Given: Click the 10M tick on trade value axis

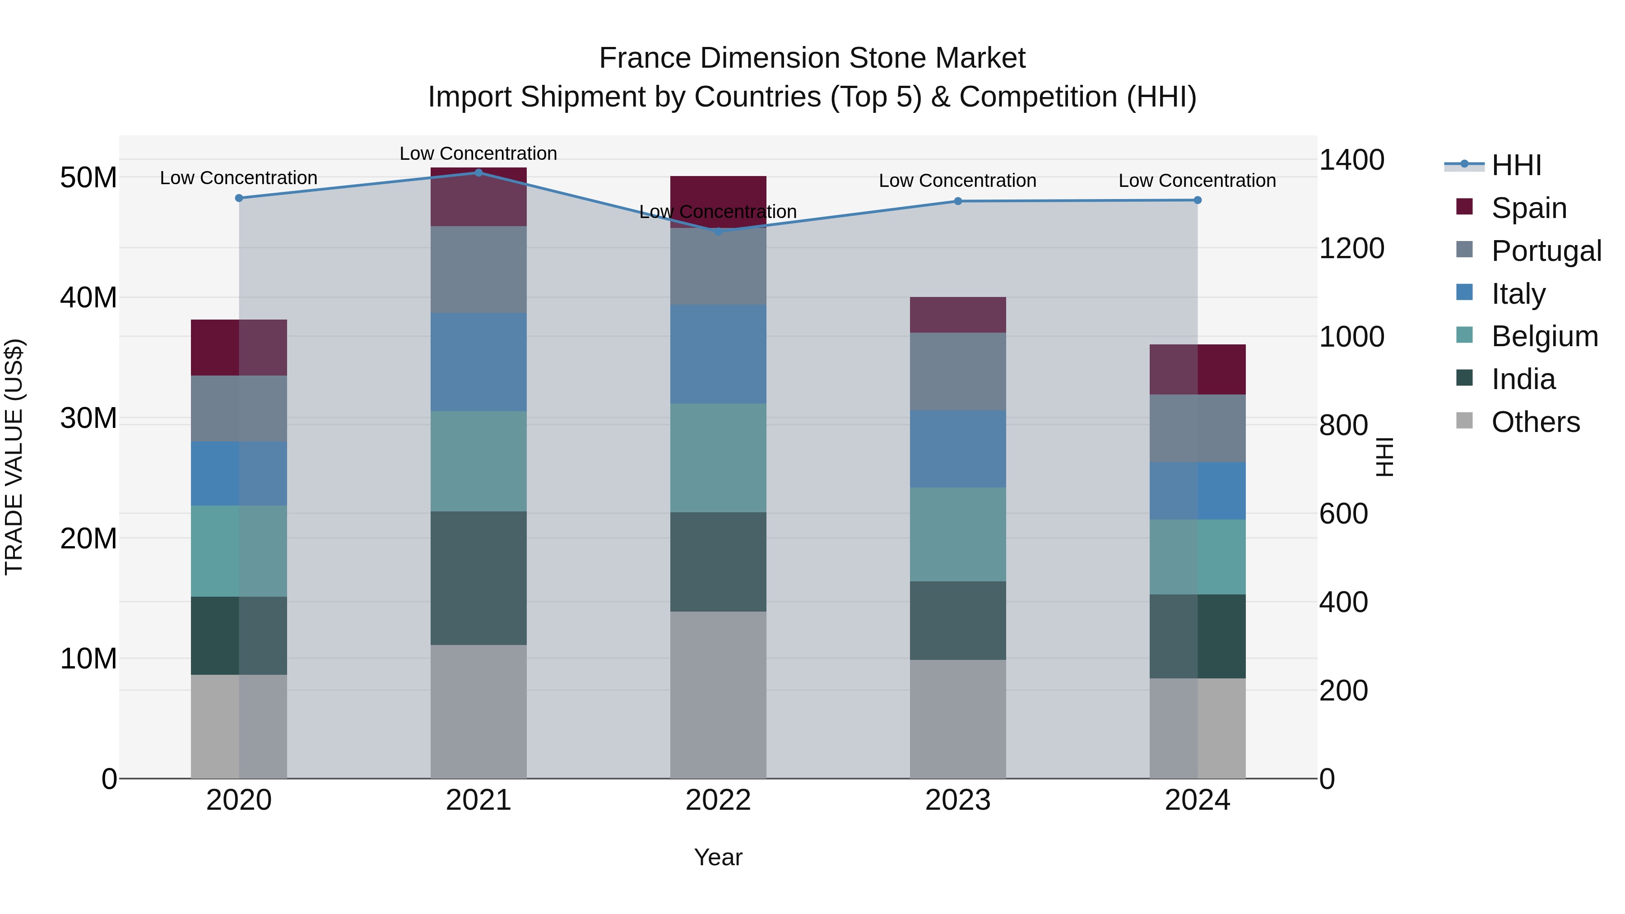Looking at the screenshot, I should click(88, 659).
